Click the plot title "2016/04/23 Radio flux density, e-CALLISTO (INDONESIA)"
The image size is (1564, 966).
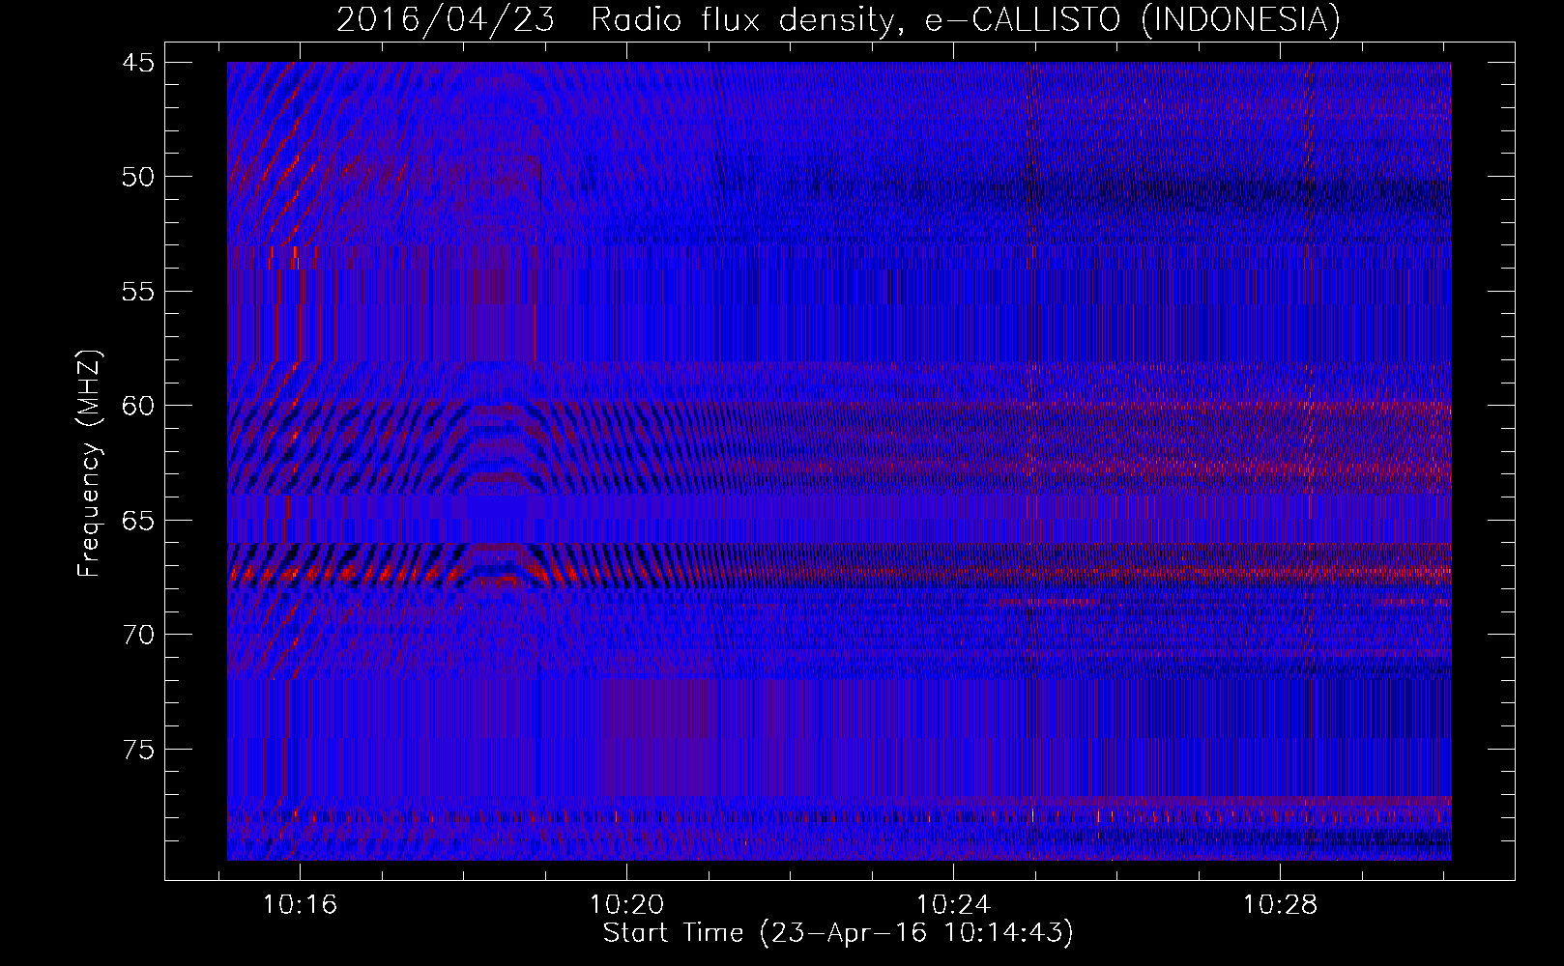point(838,19)
